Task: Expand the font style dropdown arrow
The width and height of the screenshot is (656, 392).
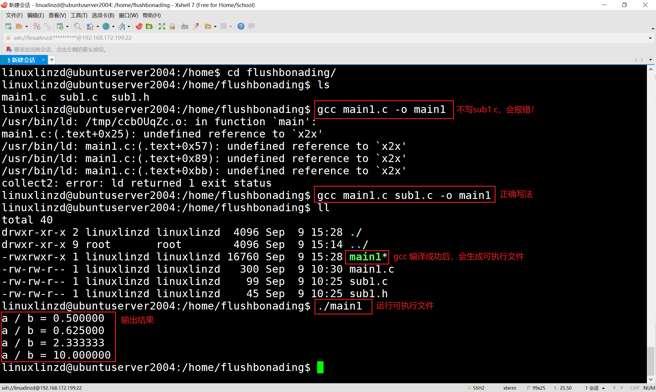Action: point(129,27)
